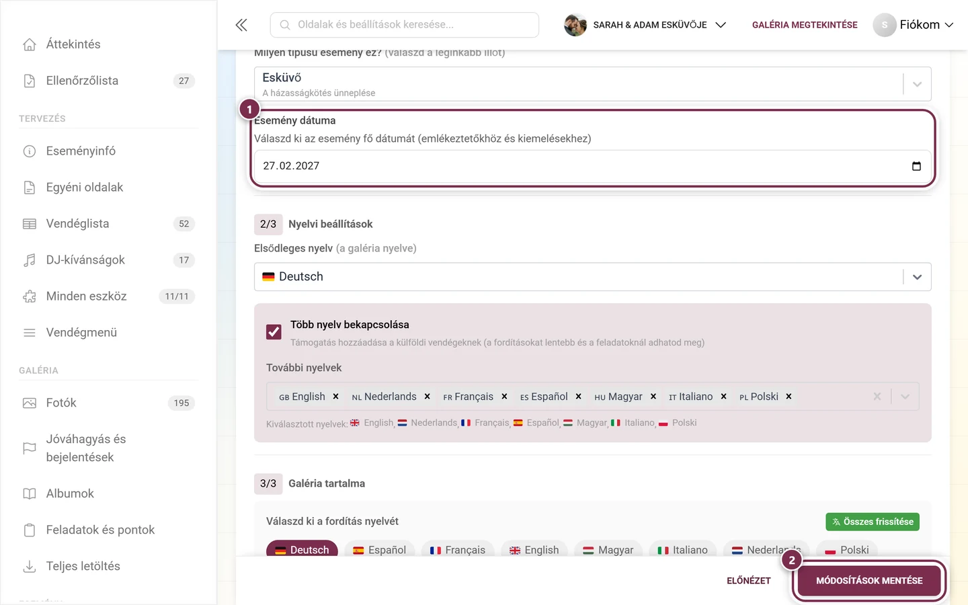Image resolution: width=968 pixels, height=605 pixels.
Task: Select Magyar translation tab
Action: pyautogui.click(x=608, y=550)
